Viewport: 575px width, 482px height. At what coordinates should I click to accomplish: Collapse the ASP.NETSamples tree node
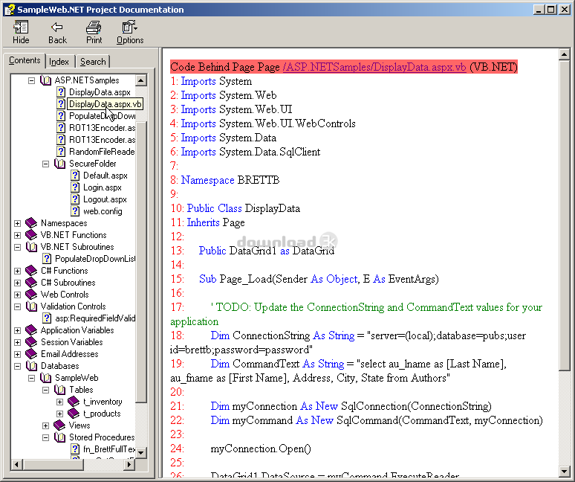tap(31, 80)
